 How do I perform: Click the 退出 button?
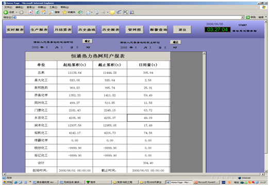click(182, 30)
